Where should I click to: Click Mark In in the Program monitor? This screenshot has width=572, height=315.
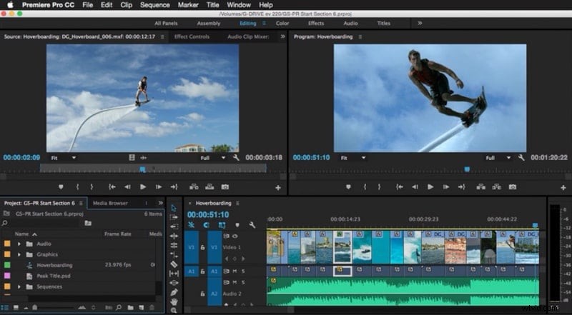point(365,186)
